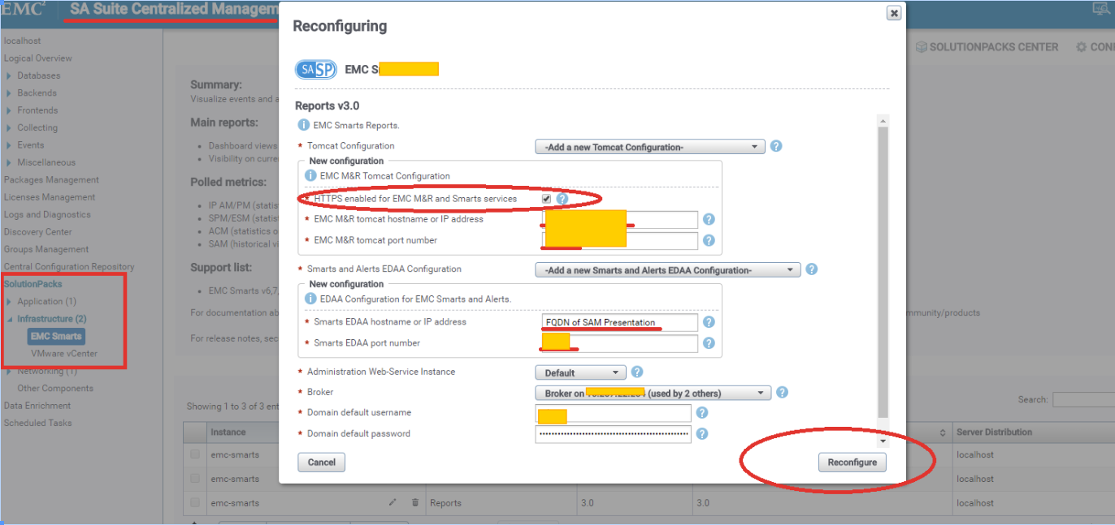1115x525 pixels.
Task: Open SolutionPacks Center tab
Action: tap(987, 47)
